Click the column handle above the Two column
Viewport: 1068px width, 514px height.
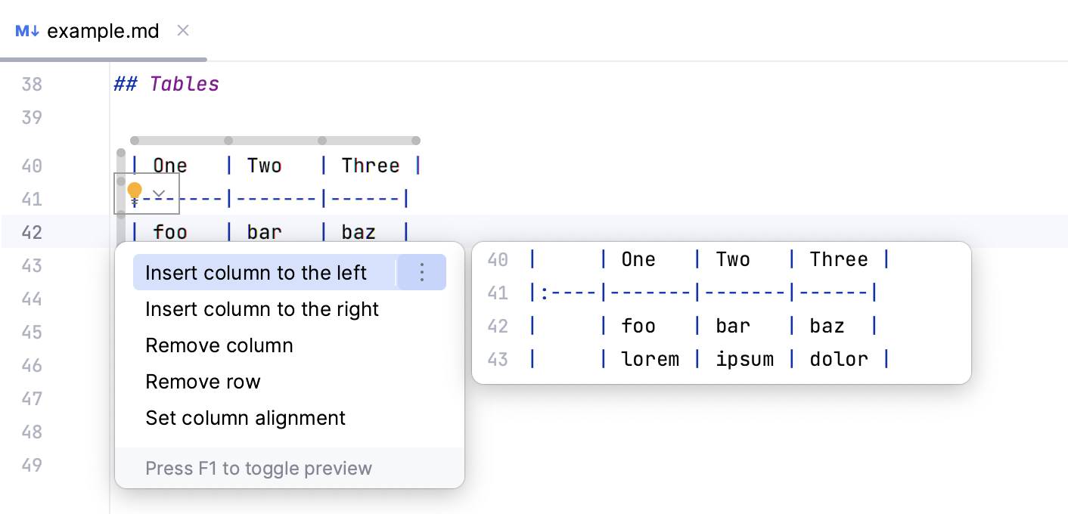click(228, 140)
